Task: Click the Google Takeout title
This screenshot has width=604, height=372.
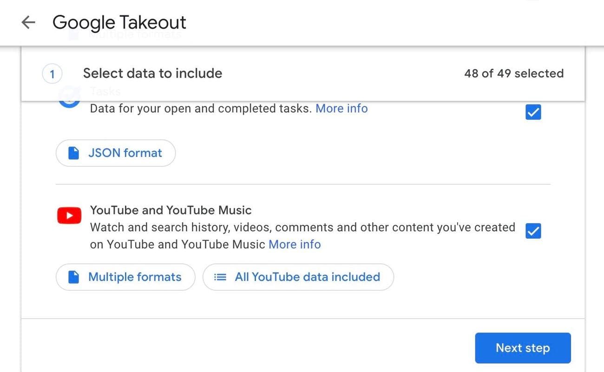Action: [x=119, y=22]
